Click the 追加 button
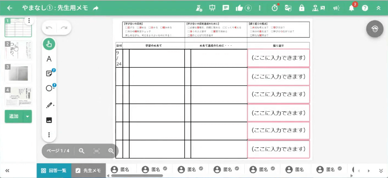Screen dimensions: 388x178 pos(14,116)
